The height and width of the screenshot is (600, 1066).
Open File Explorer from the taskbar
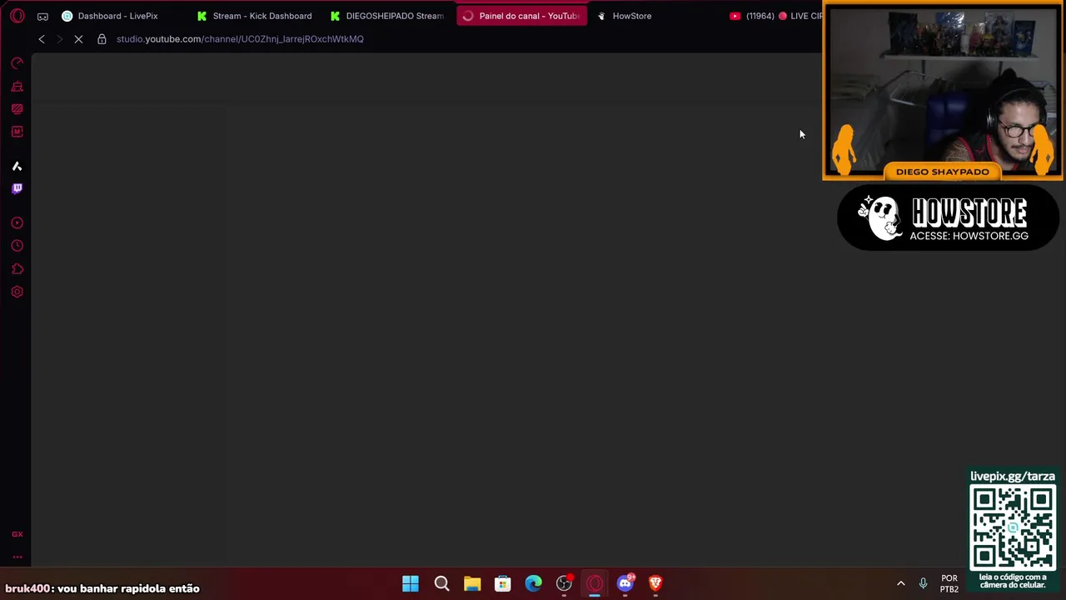pos(472,584)
